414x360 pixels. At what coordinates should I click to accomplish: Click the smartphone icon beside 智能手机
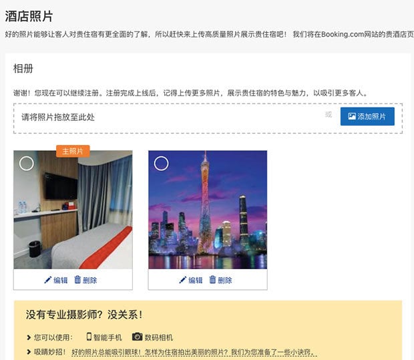[x=89, y=337]
